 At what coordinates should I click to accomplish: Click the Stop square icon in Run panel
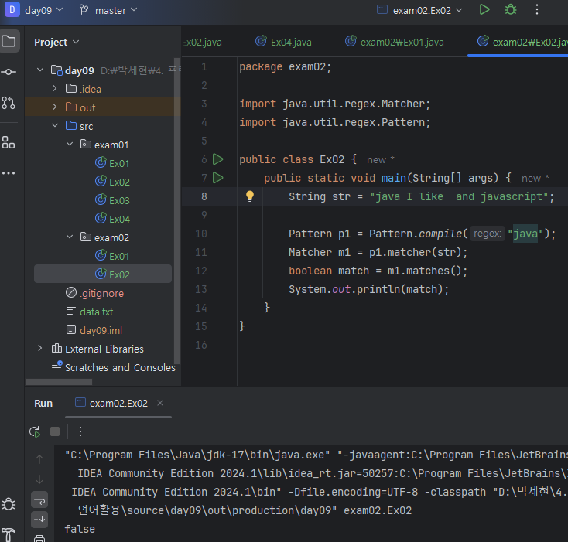(55, 431)
